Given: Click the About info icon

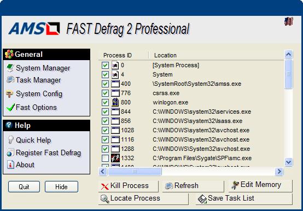Looking at the screenshot, I should click(x=10, y=165).
